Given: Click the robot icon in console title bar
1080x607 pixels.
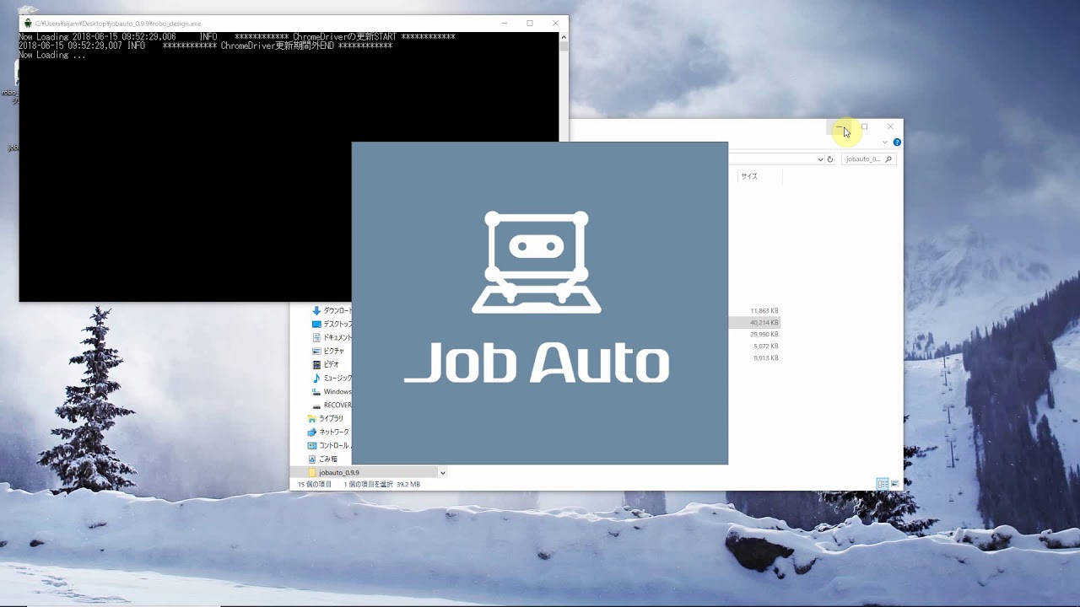Looking at the screenshot, I should coord(28,24).
